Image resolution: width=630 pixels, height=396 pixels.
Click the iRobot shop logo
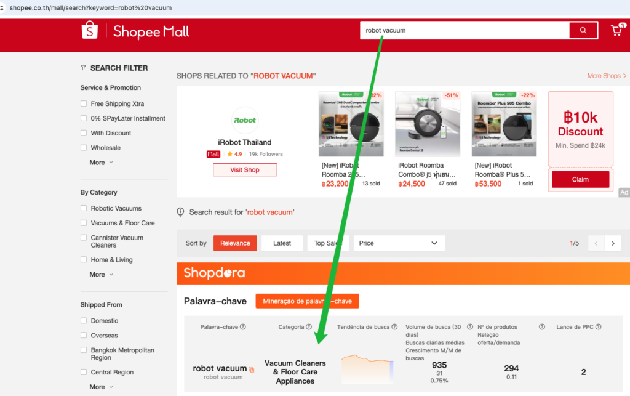click(x=245, y=120)
